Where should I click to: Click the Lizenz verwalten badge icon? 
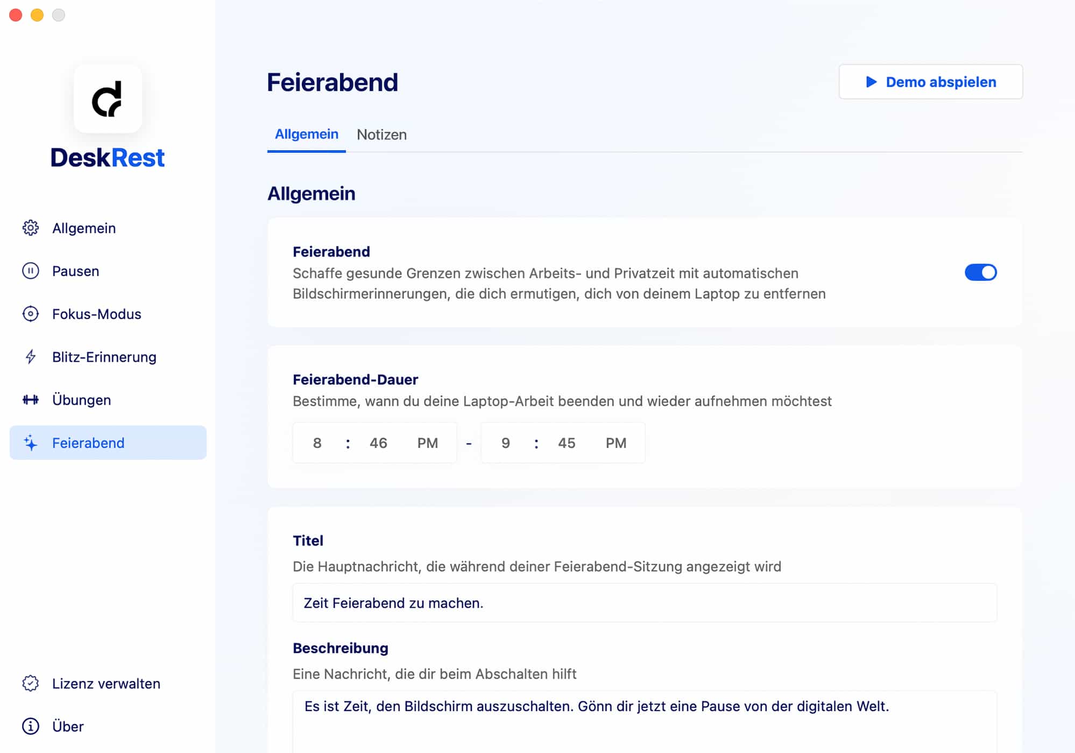(x=31, y=684)
